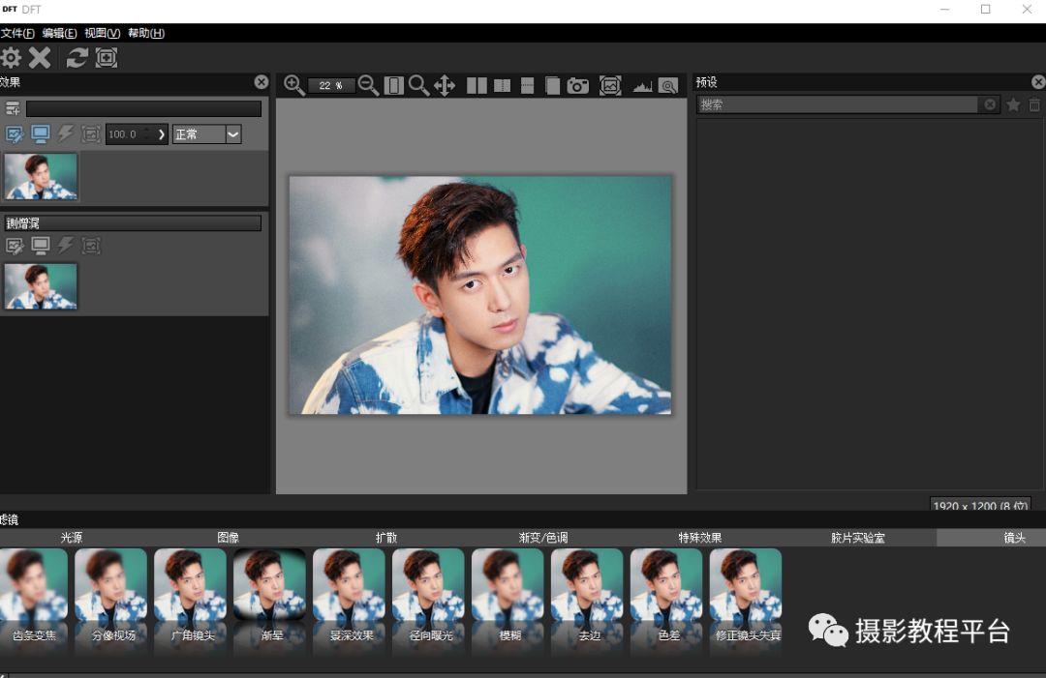Click the framed picture icon beside the camera

(610, 85)
